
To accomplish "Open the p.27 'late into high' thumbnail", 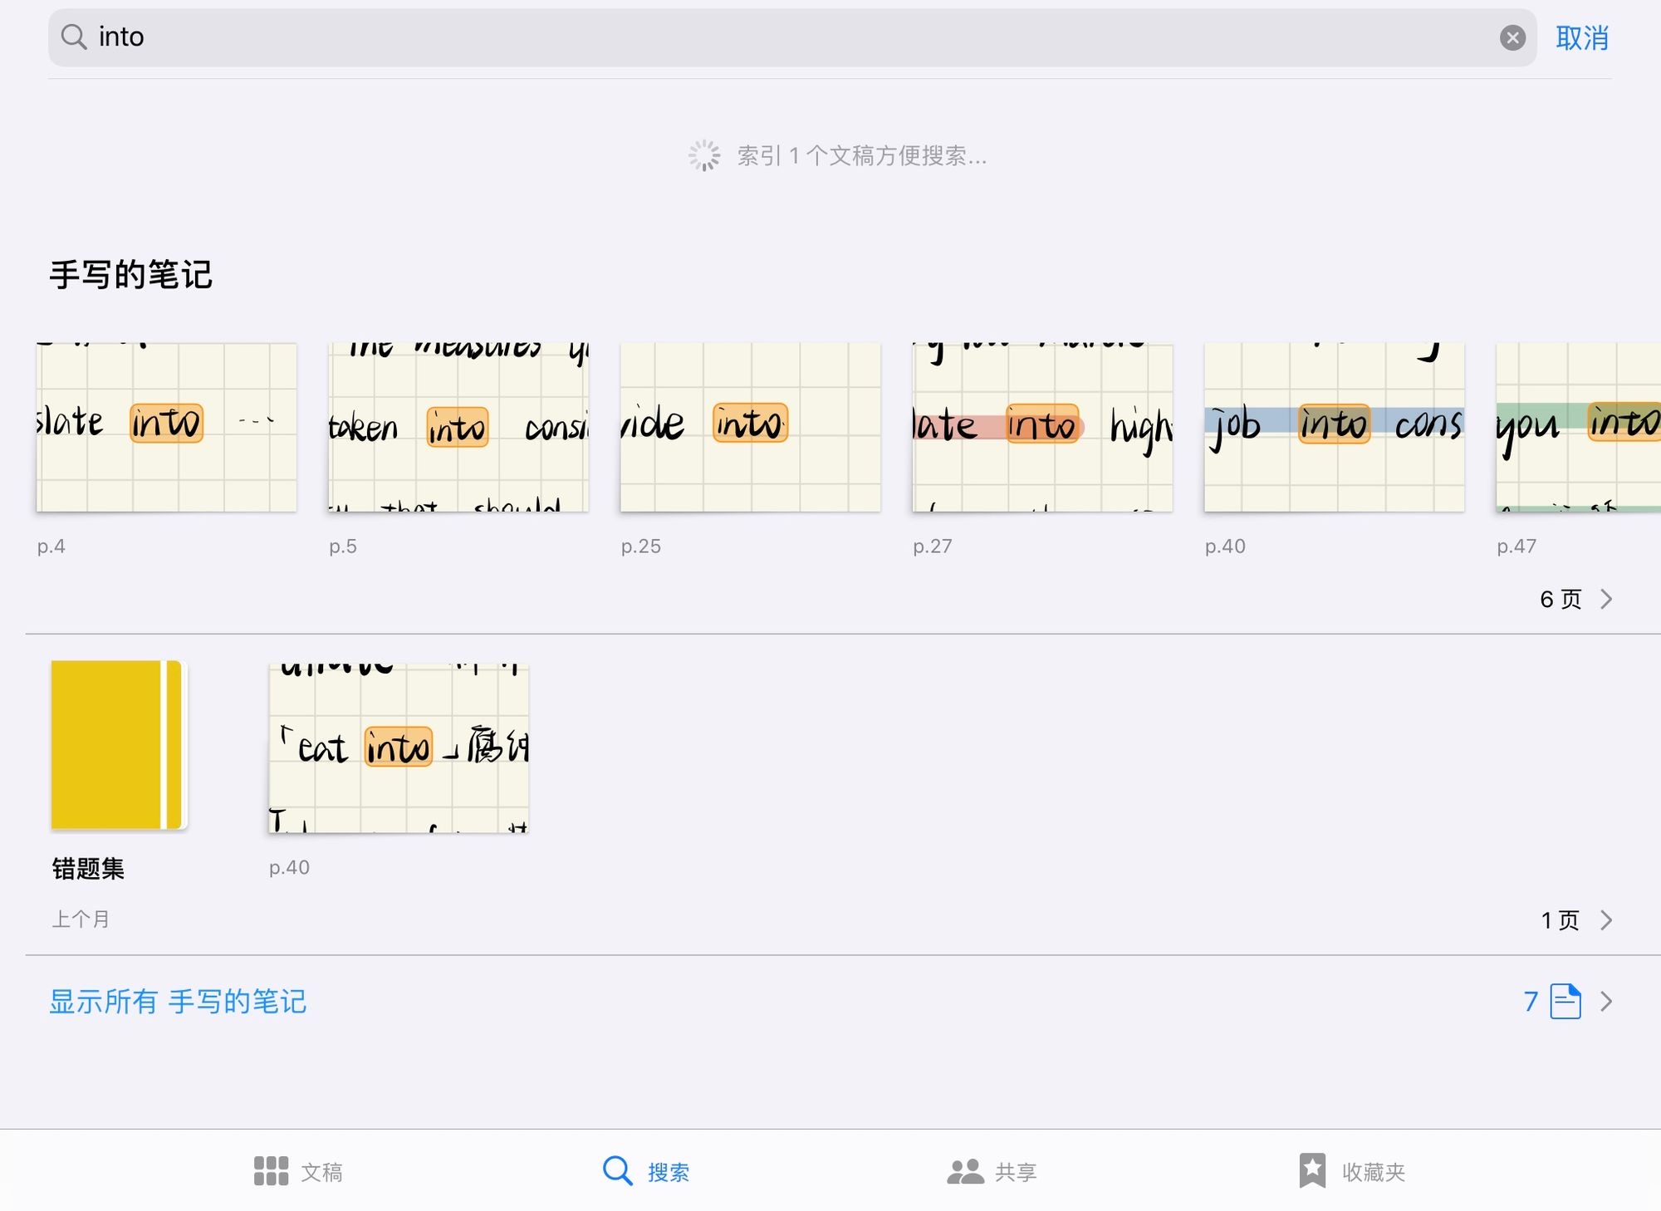I will click(x=1042, y=427).
